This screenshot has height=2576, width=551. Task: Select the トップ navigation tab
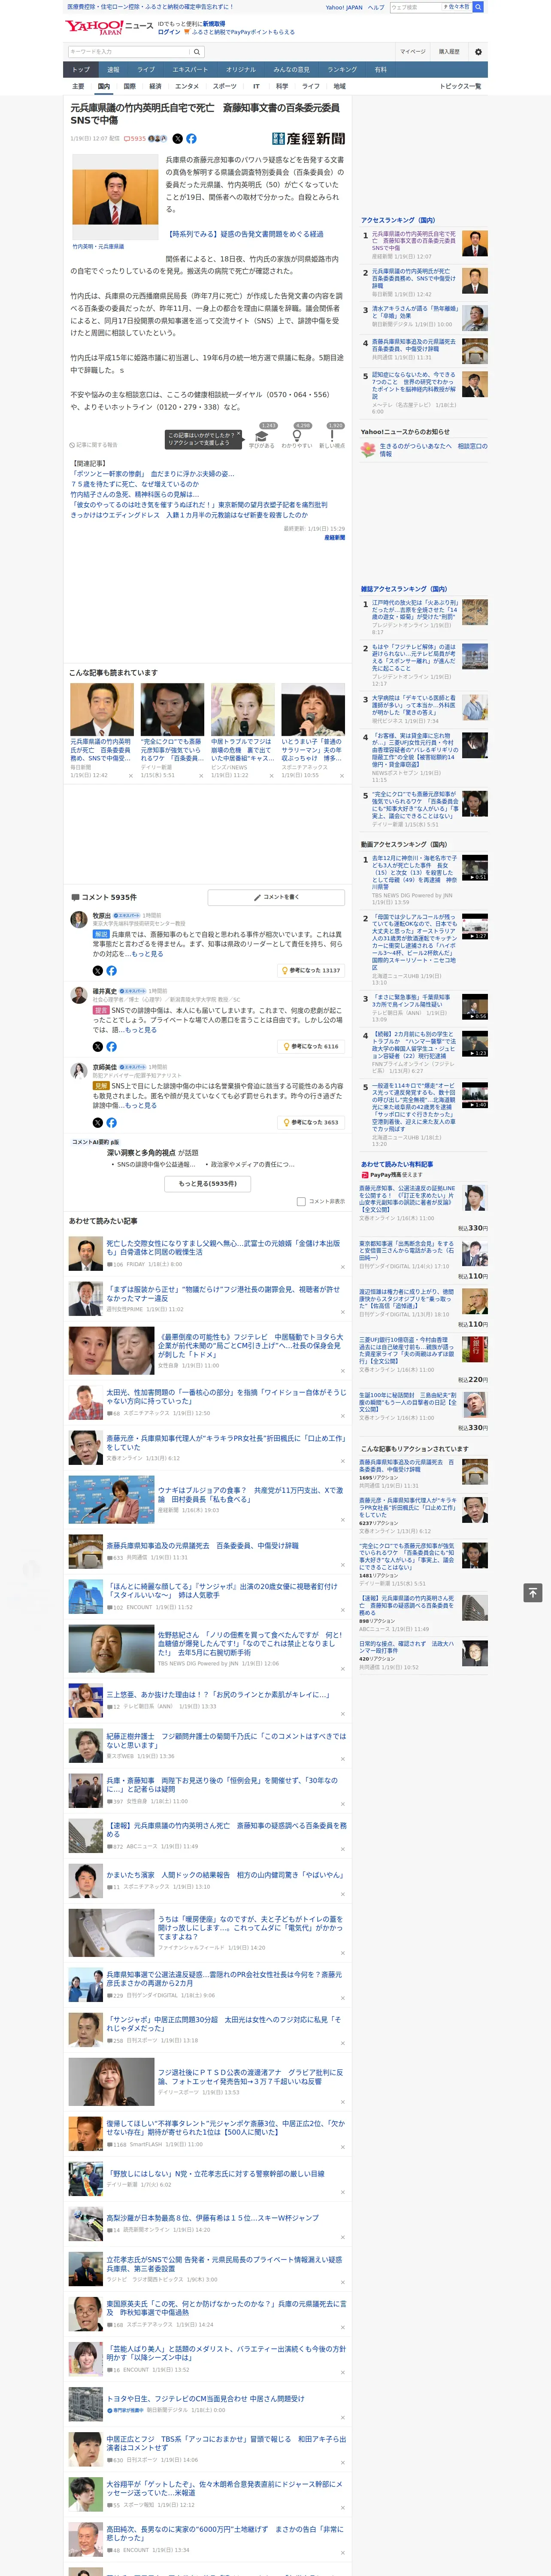(x=81, y=70)
